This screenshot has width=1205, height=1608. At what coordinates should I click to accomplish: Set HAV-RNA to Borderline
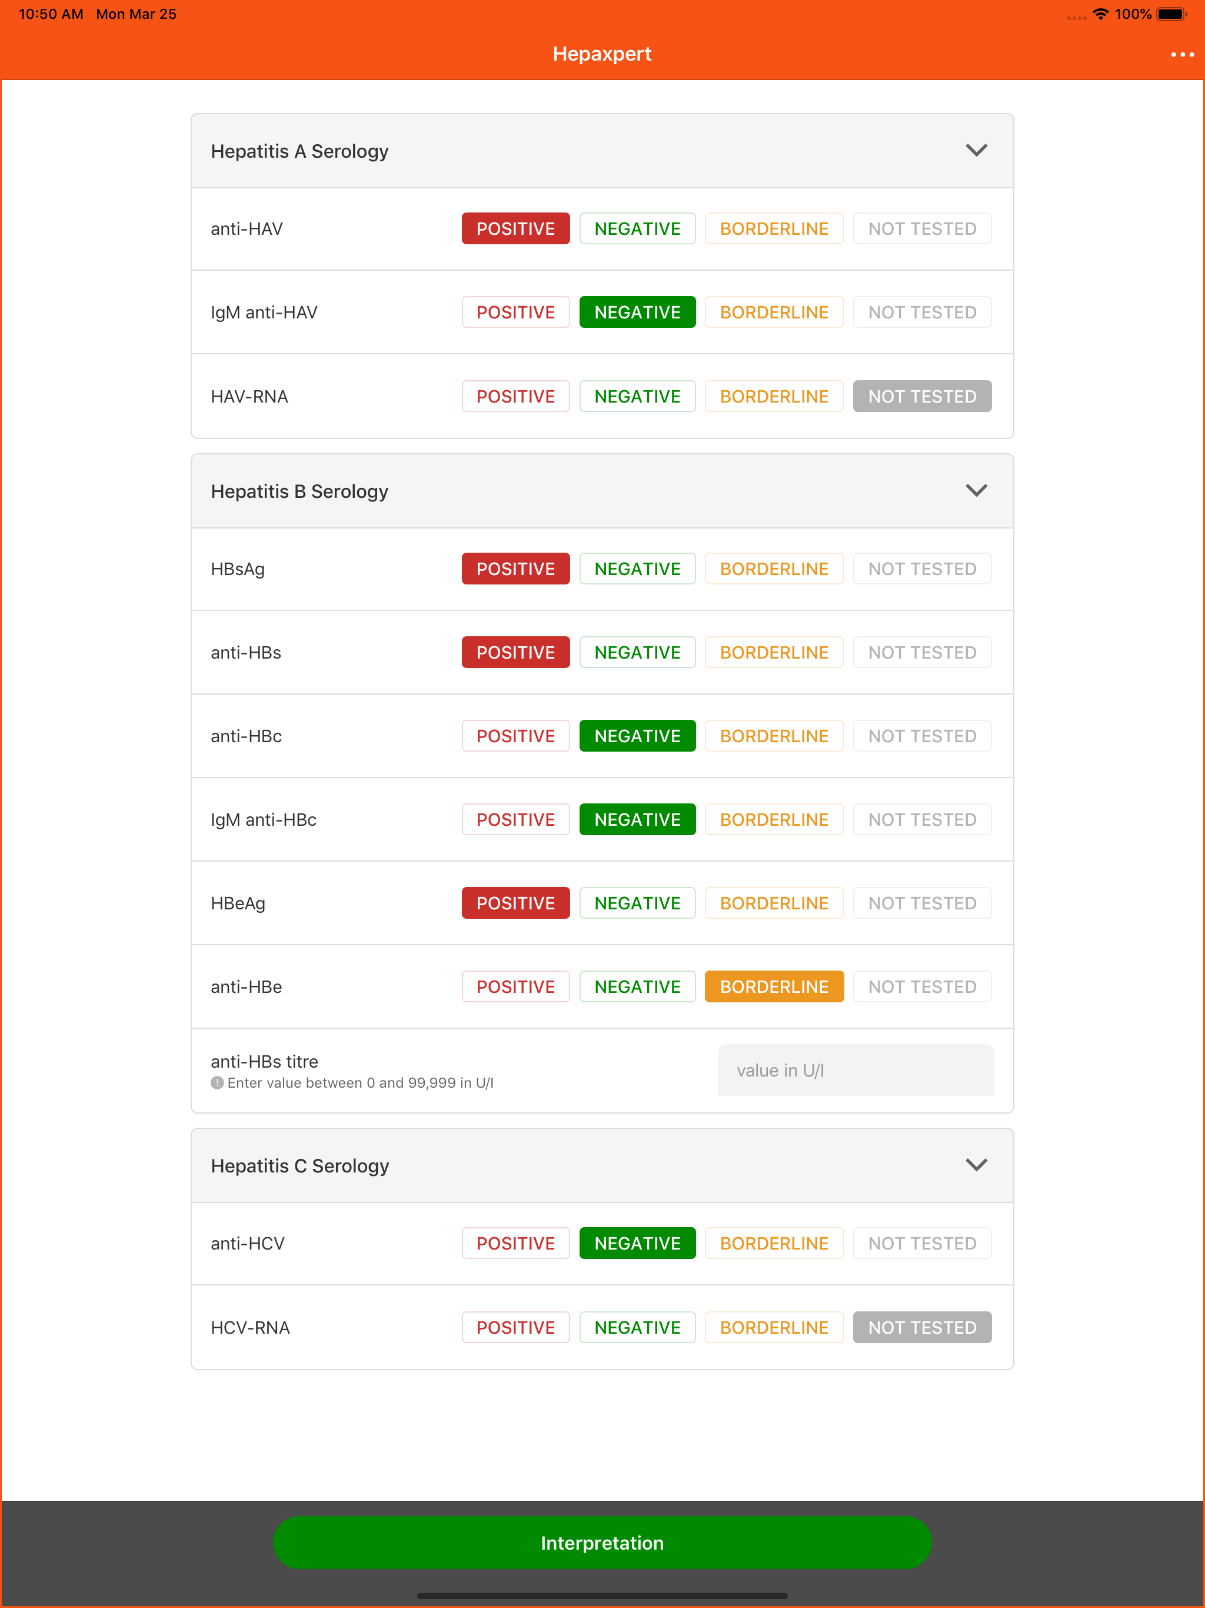(x=773, y=397)
